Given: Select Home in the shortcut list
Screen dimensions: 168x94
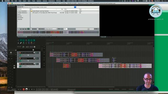Looking at the screenshot, I should [x=19, y=14].
